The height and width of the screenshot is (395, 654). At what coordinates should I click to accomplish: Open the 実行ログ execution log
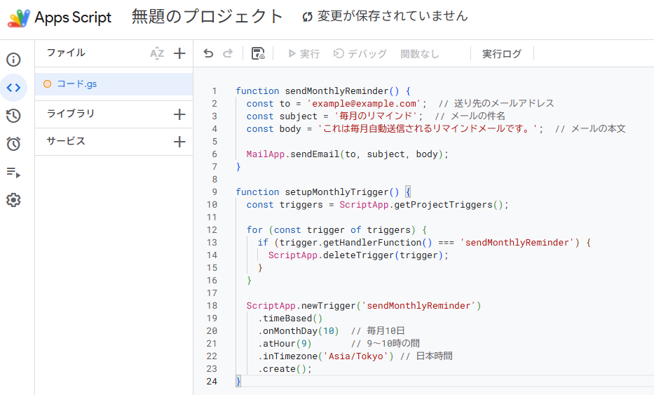(502, 54)
